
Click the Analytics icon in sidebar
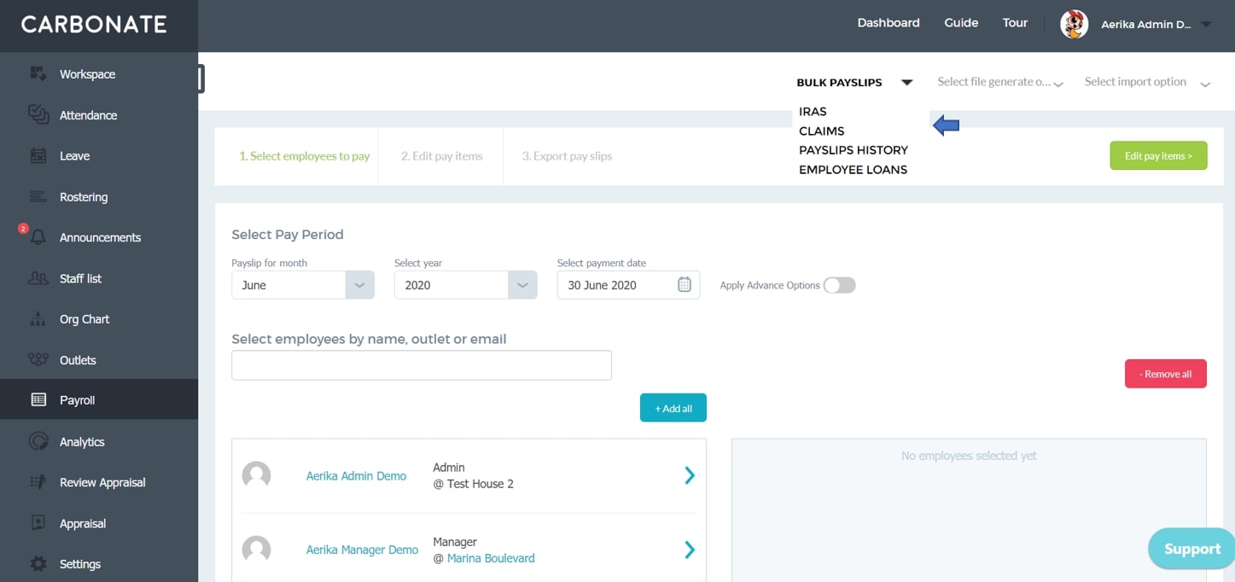38,441
